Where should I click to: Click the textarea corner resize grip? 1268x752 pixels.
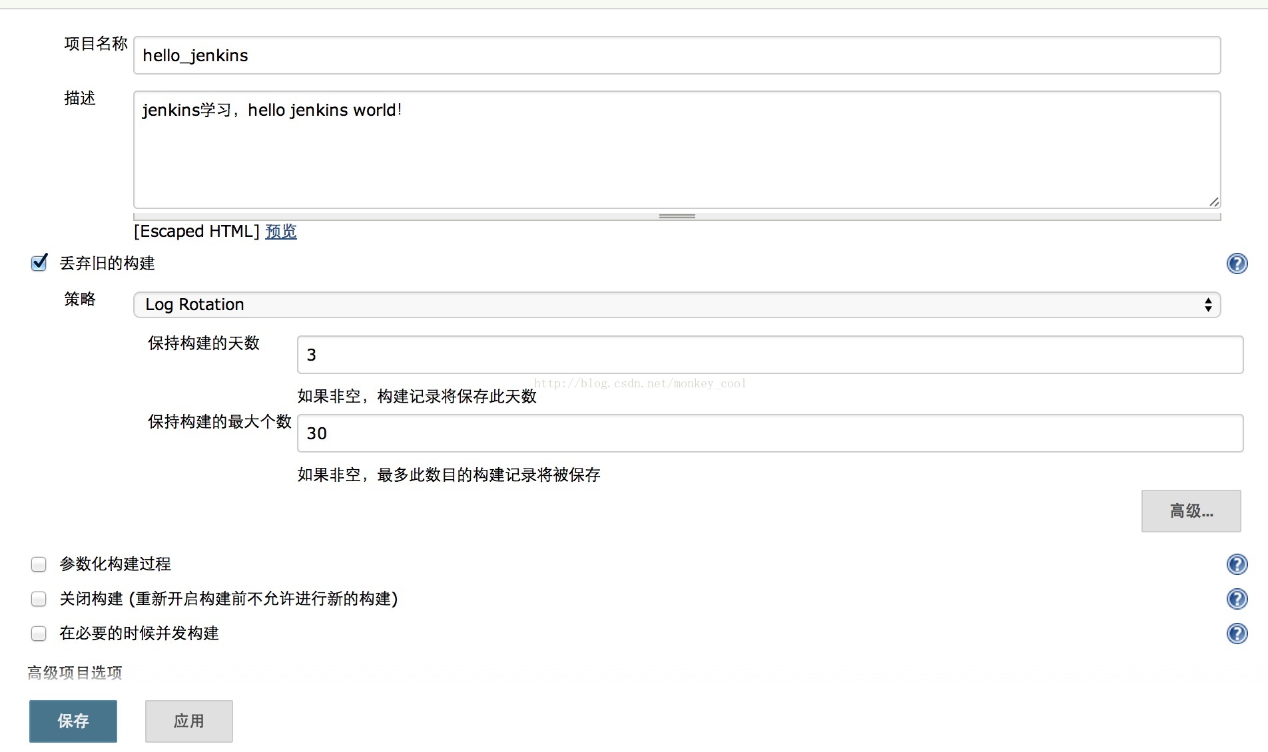pos(1214,202)
